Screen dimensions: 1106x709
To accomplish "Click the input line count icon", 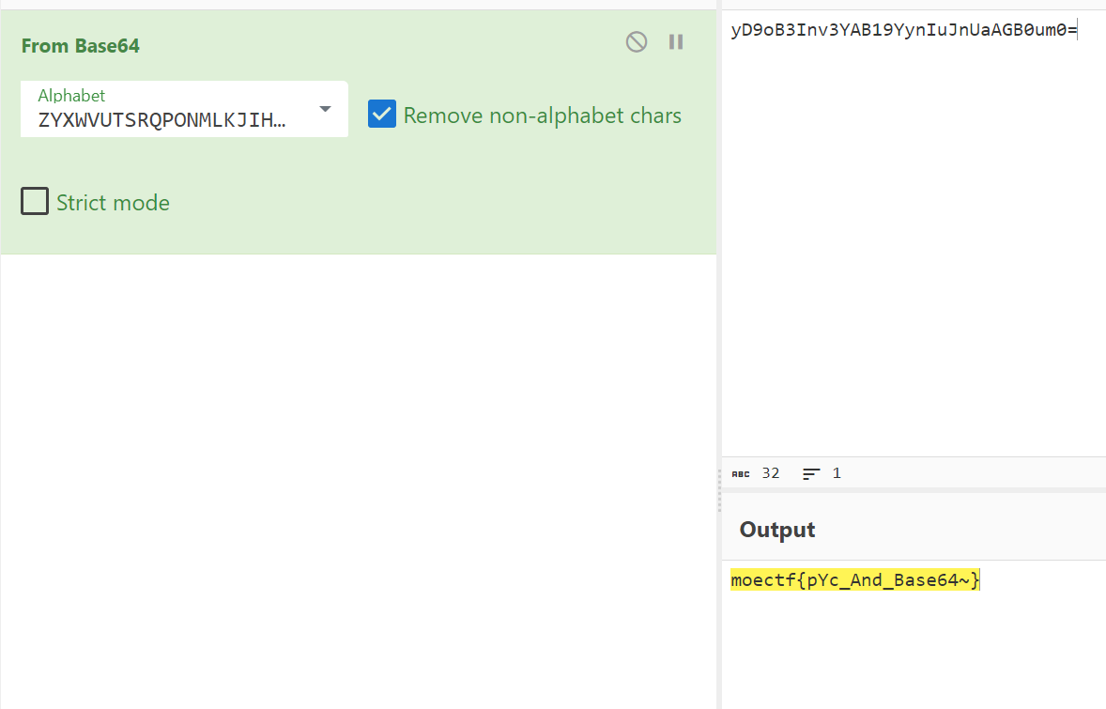I will point(811,474).
